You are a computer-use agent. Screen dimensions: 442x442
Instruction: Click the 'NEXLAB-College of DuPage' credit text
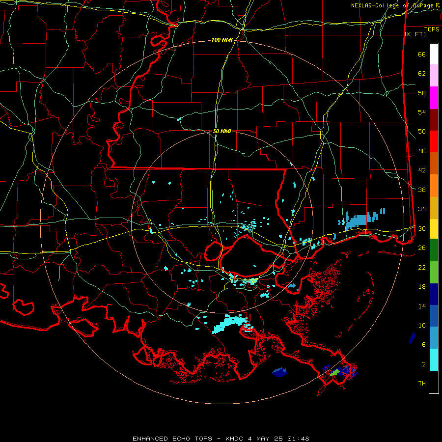(393, 5)
